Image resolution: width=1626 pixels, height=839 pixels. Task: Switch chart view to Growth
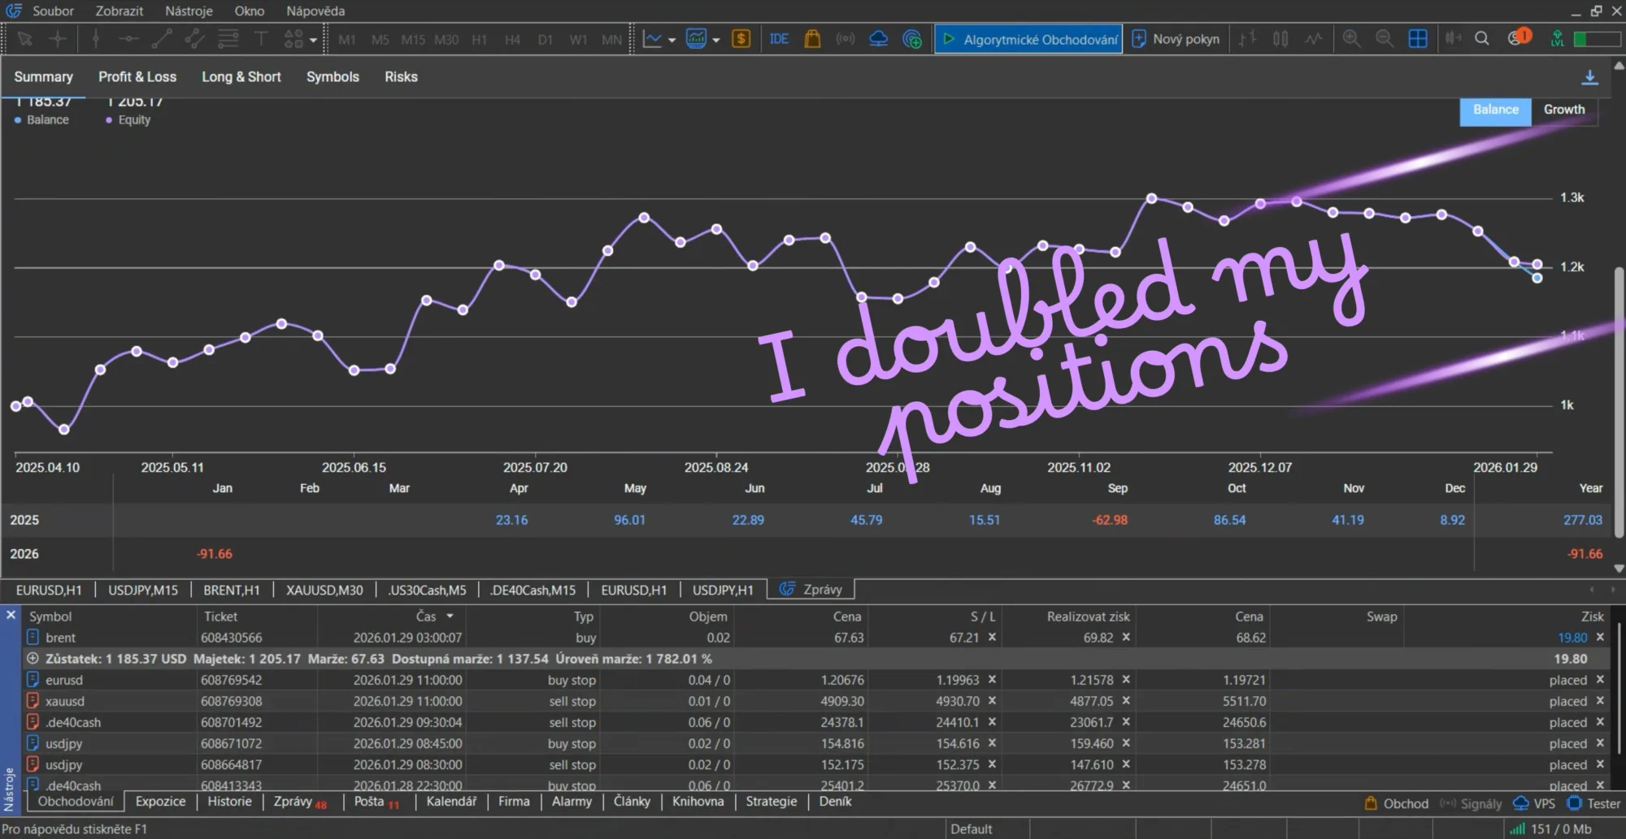click(x=1564, y=110)
